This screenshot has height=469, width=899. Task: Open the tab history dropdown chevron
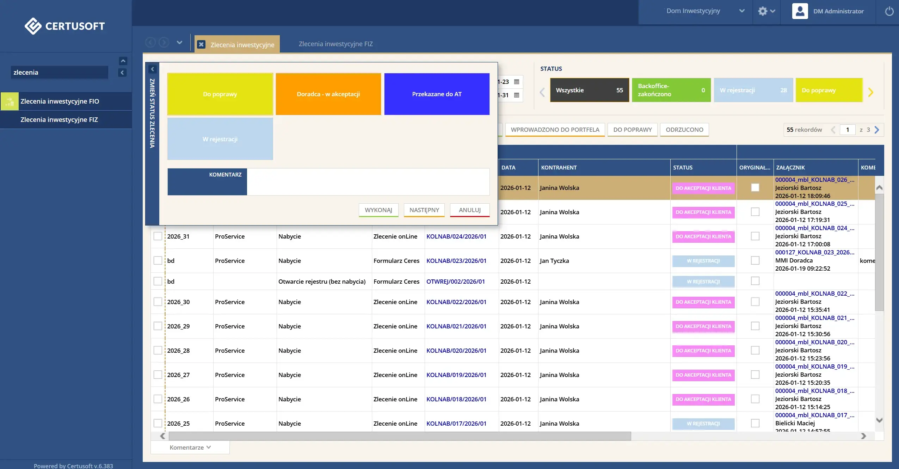[x=179, y=43]
